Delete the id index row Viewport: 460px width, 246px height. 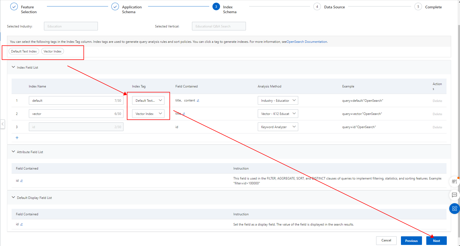(437, 127)
